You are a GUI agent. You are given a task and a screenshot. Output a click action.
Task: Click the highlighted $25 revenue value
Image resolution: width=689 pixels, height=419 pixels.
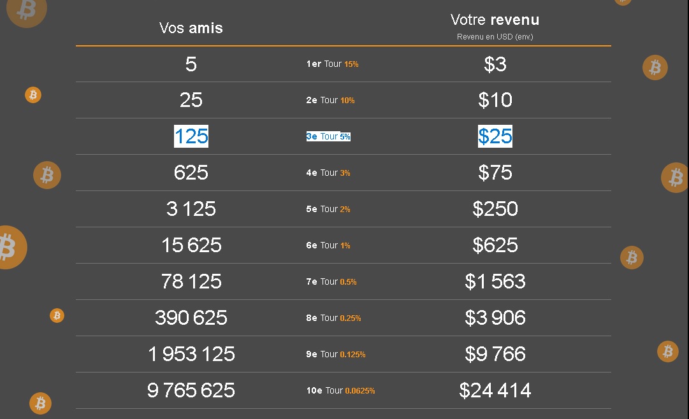pos(495,136)
